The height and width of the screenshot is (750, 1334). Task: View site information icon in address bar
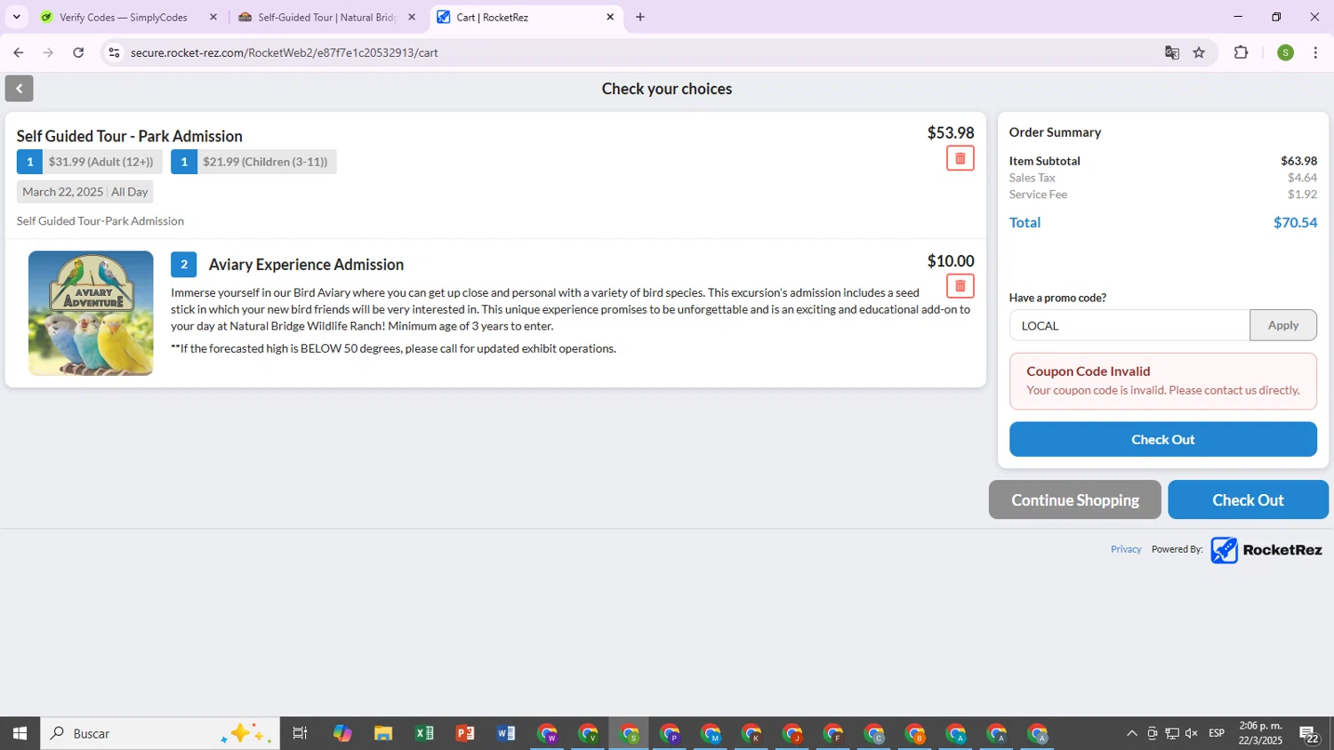pos(114,52)
